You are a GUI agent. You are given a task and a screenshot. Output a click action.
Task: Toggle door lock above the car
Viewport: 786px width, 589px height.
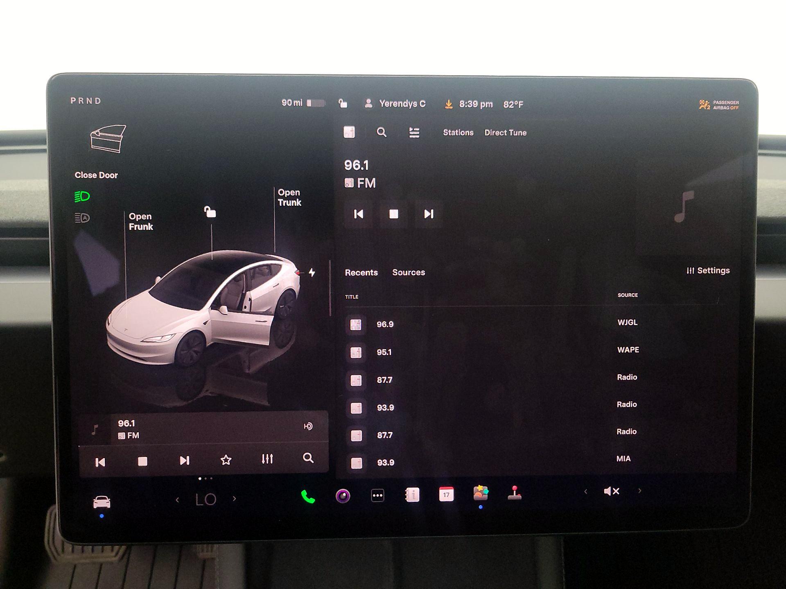210,211
